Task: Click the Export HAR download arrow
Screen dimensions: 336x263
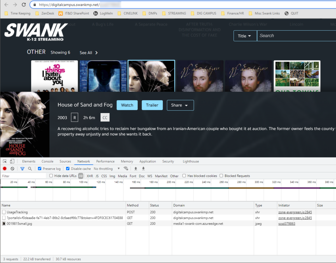Action: pos(143,169)
